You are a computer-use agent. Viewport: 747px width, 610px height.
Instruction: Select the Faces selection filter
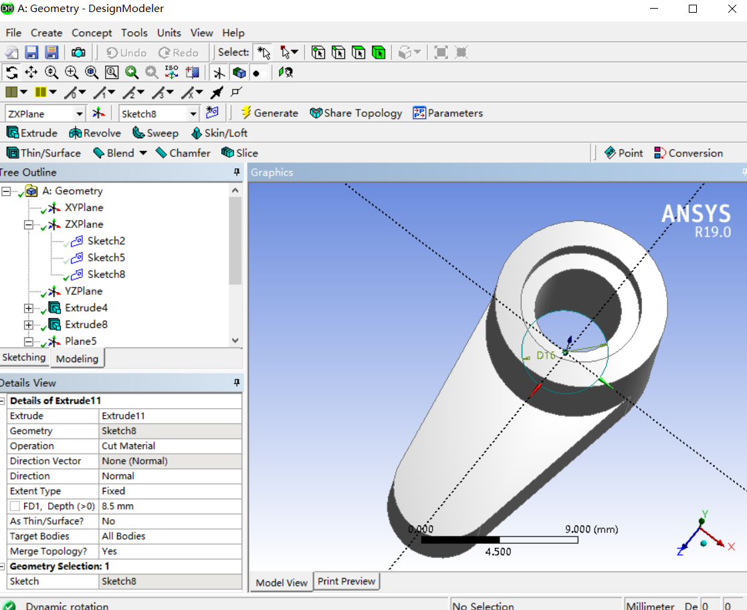358,52
